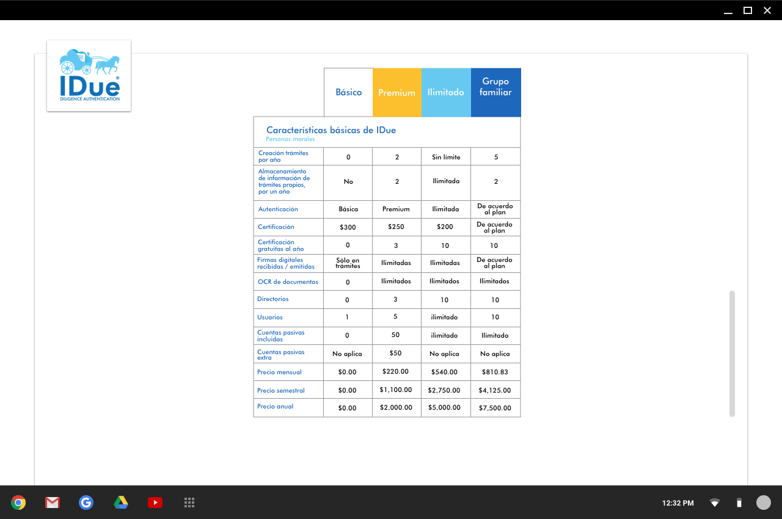Open Chrome from the shelf
782x519 pixels.
(x=18, y=503)
